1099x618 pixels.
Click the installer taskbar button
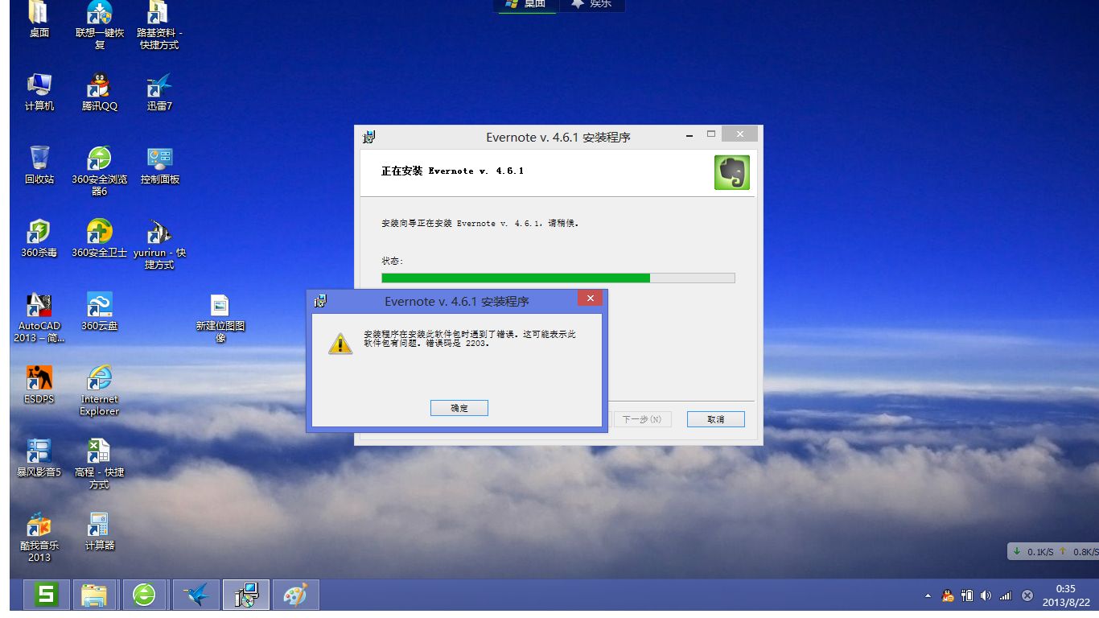tap(245, 595)
